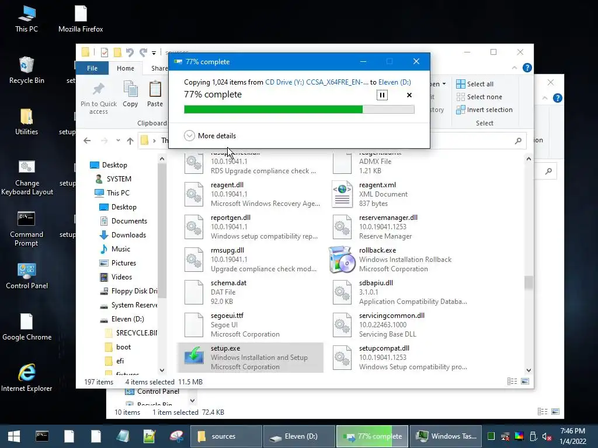Click Select none in ribbon
Viewport: 598px width, 448px height.
point(479,97)
